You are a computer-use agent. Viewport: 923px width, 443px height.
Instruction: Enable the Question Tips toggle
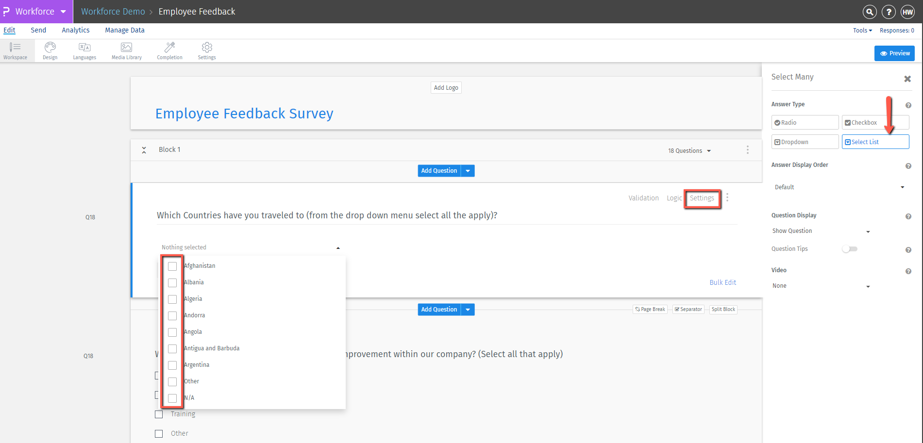pos(850,248)
